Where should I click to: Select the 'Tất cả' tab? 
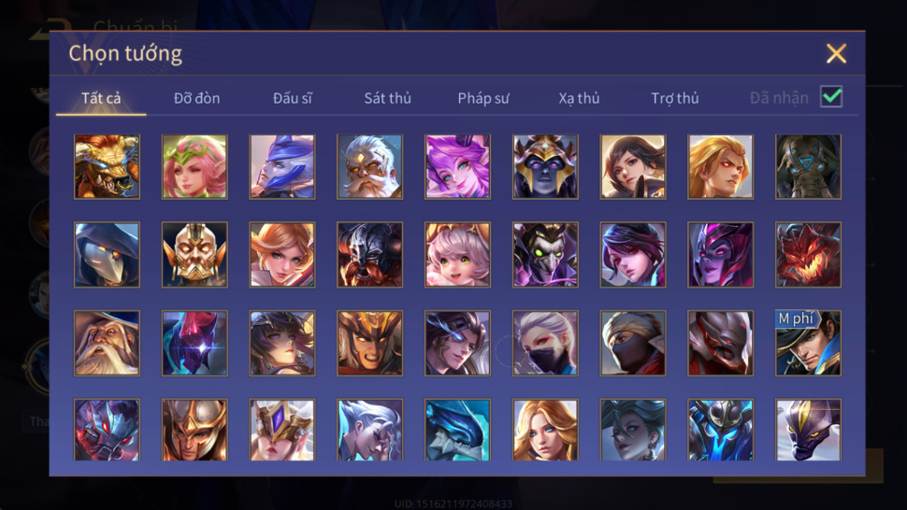coord(101,98)
